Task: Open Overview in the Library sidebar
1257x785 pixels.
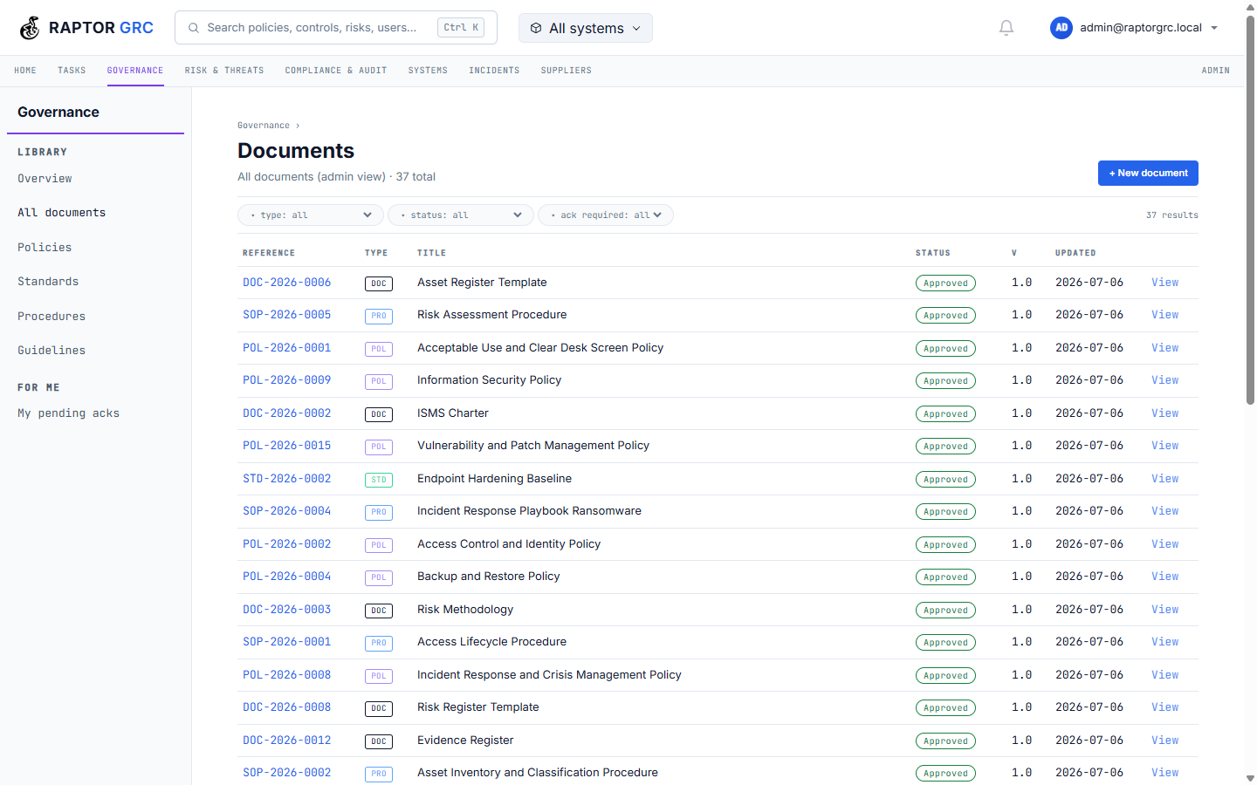Action: coord(45,179)
